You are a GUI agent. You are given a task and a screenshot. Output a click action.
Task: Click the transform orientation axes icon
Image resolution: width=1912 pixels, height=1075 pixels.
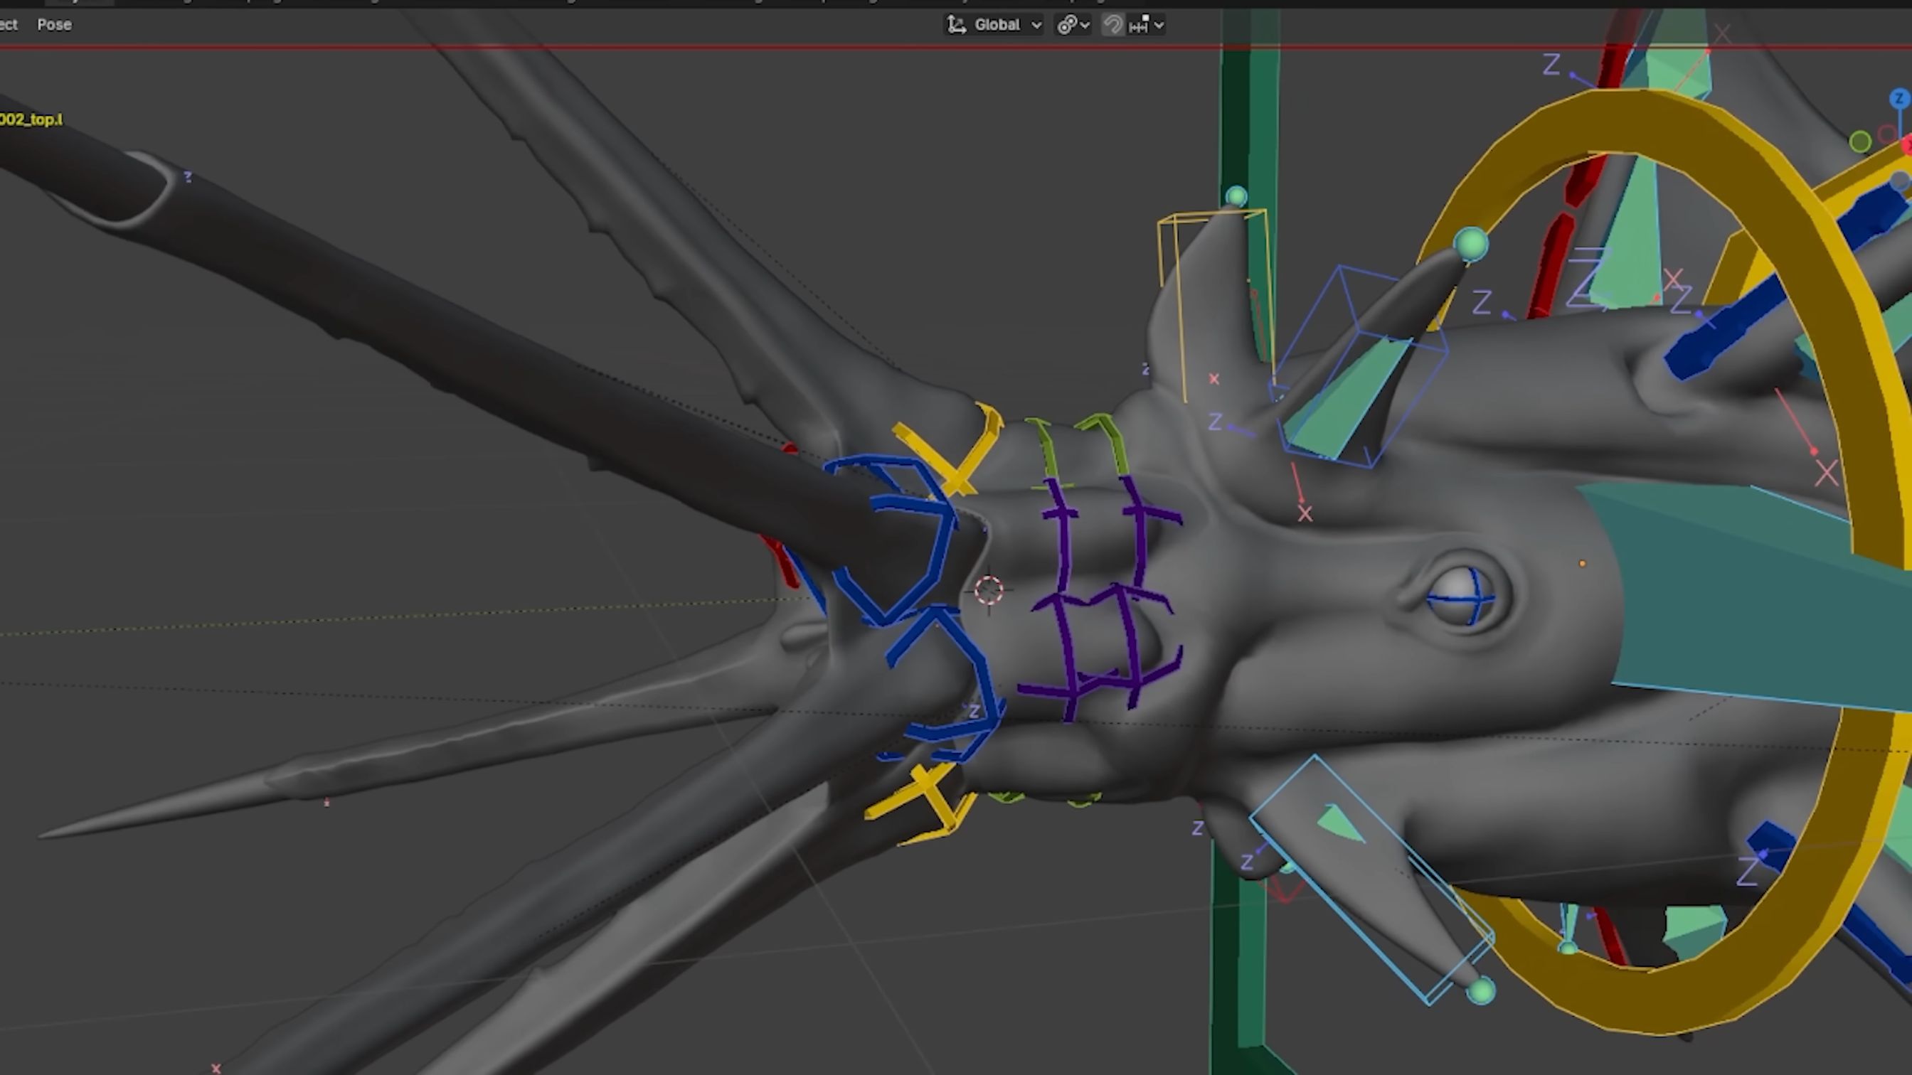[956, 24]
